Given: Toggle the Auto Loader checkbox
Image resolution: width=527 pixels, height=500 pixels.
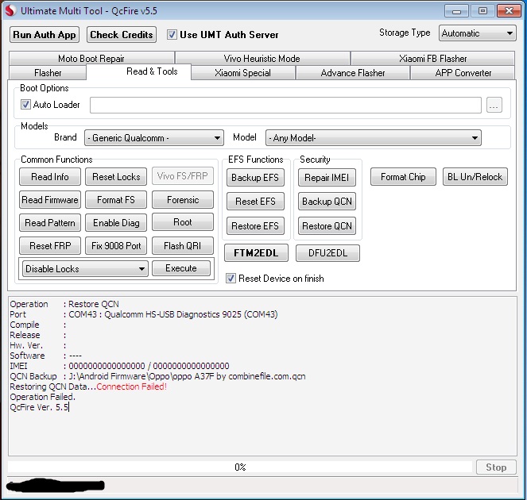Looking at the screenshot, I should click(x=25, y=104).
